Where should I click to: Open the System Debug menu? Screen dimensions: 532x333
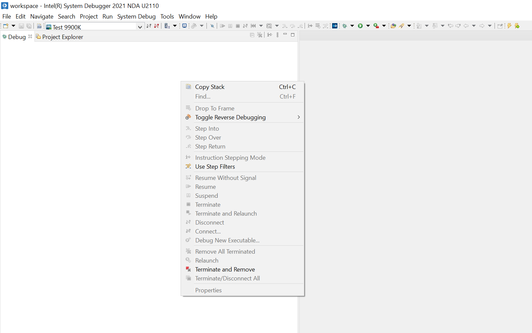point(136,17)
